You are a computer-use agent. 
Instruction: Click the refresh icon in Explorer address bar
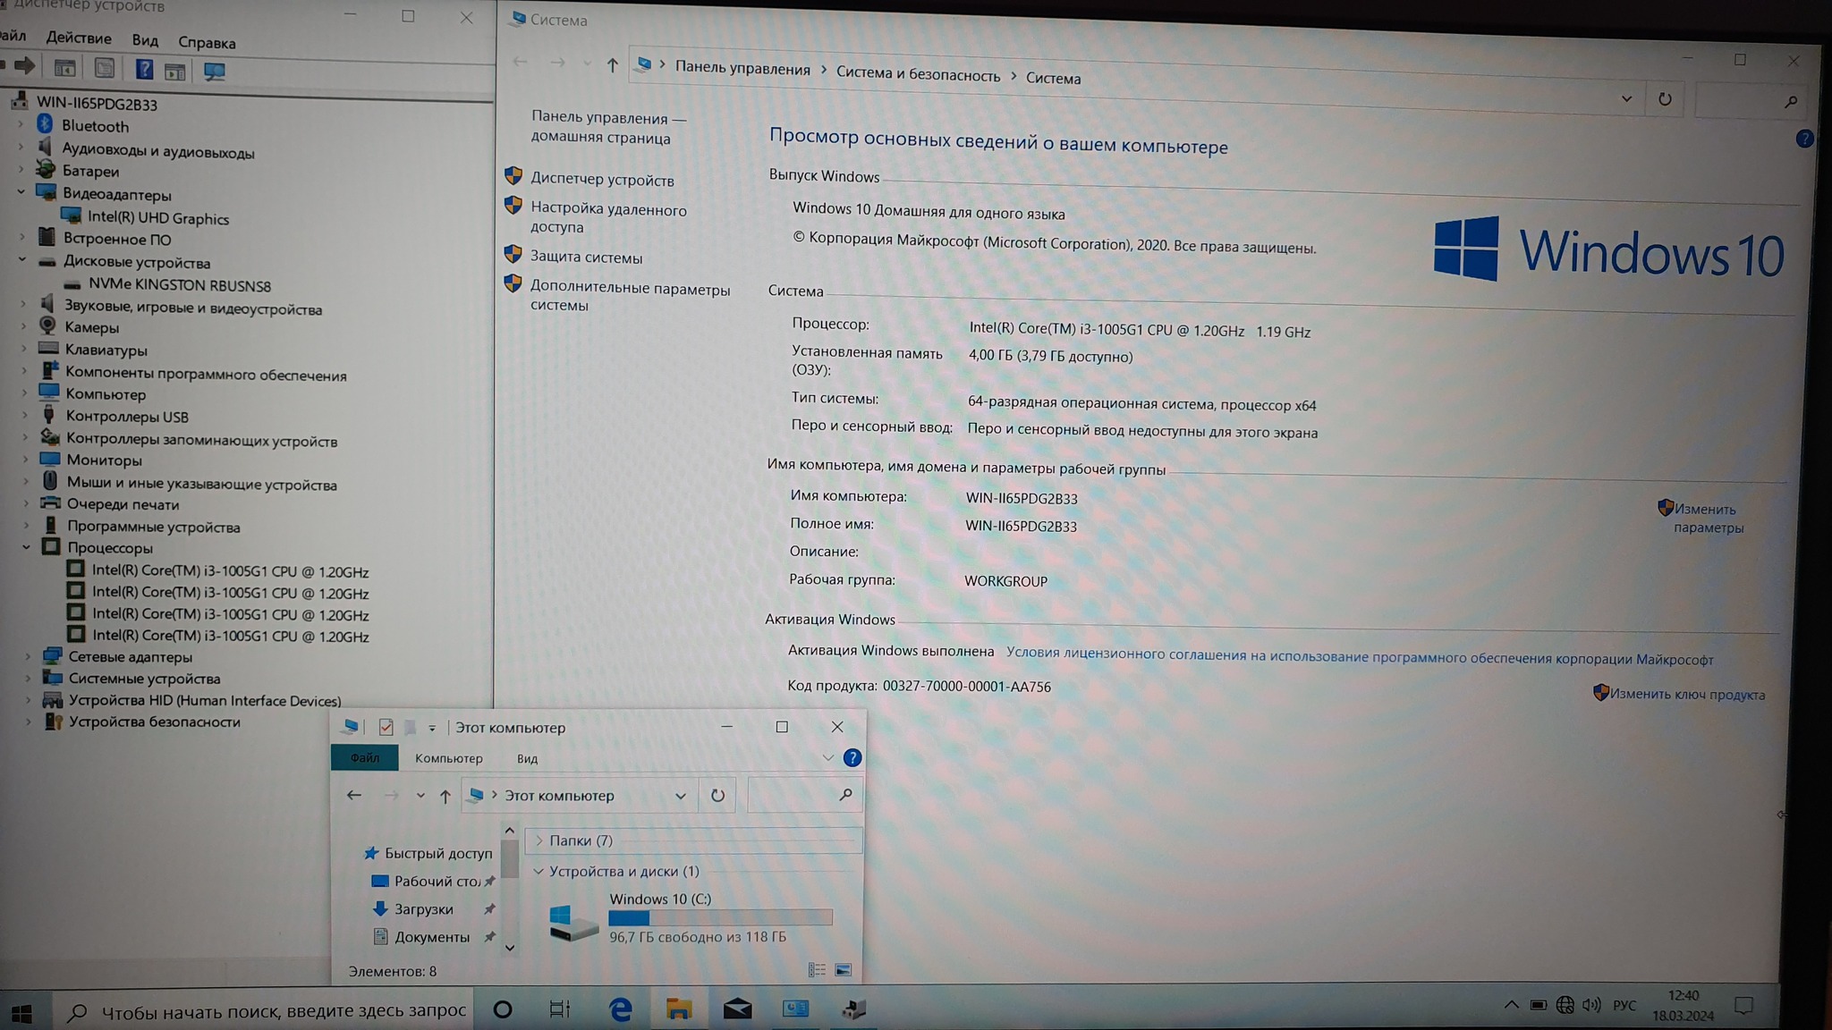click(717, 796)
